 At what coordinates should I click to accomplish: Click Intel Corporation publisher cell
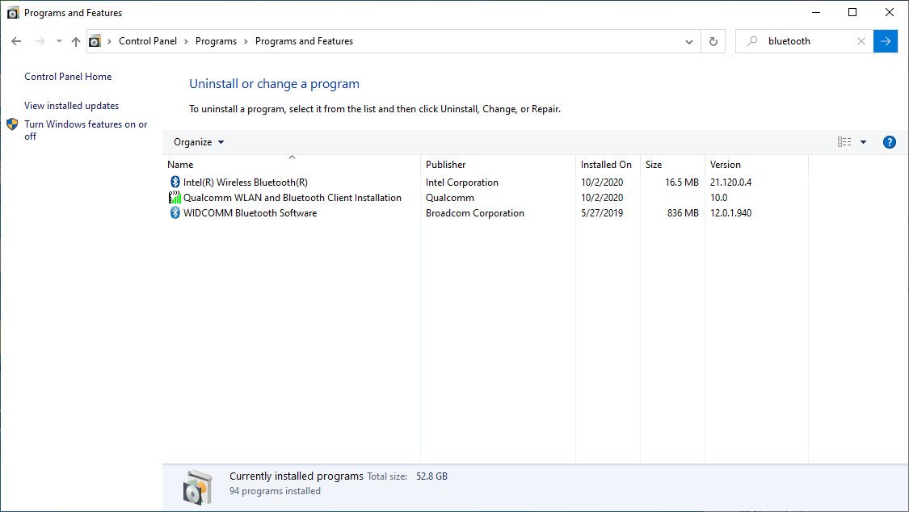tap(462, 183)
